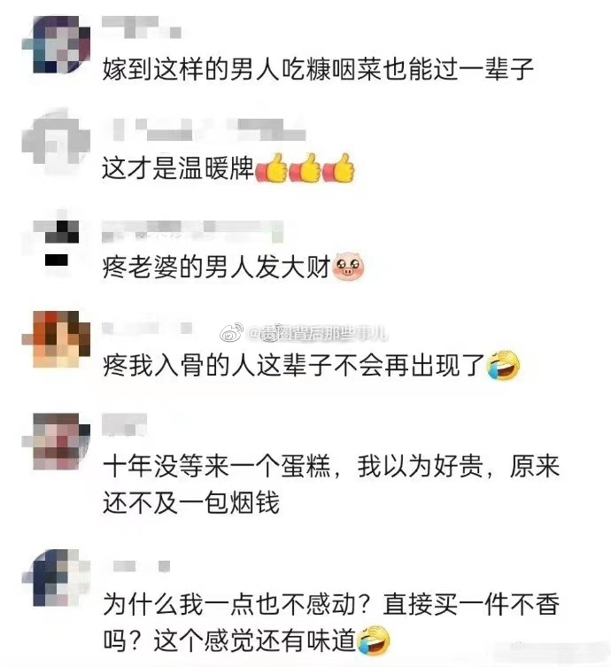Open the avatar beside 这才是温暖牌 comment

[57, 140]
